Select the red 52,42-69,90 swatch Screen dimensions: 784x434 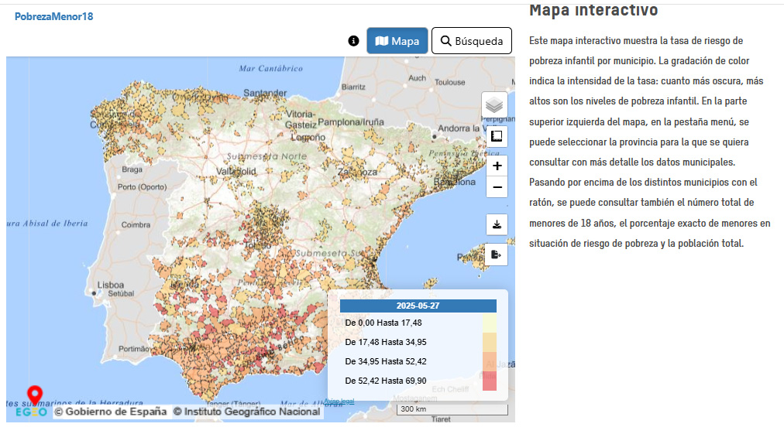tap(490, 381)
